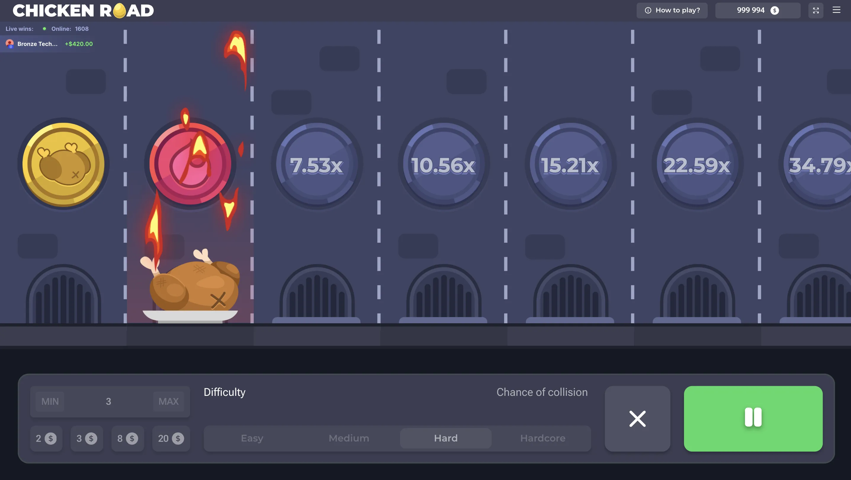Select Easy difficulty
Image resolution: width=851 pixels, height=480 pixels.
[252, 438]
